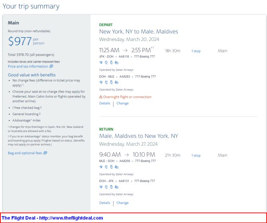Click entertainment icon for DOH - JFK flight

(x=116, y=187)
